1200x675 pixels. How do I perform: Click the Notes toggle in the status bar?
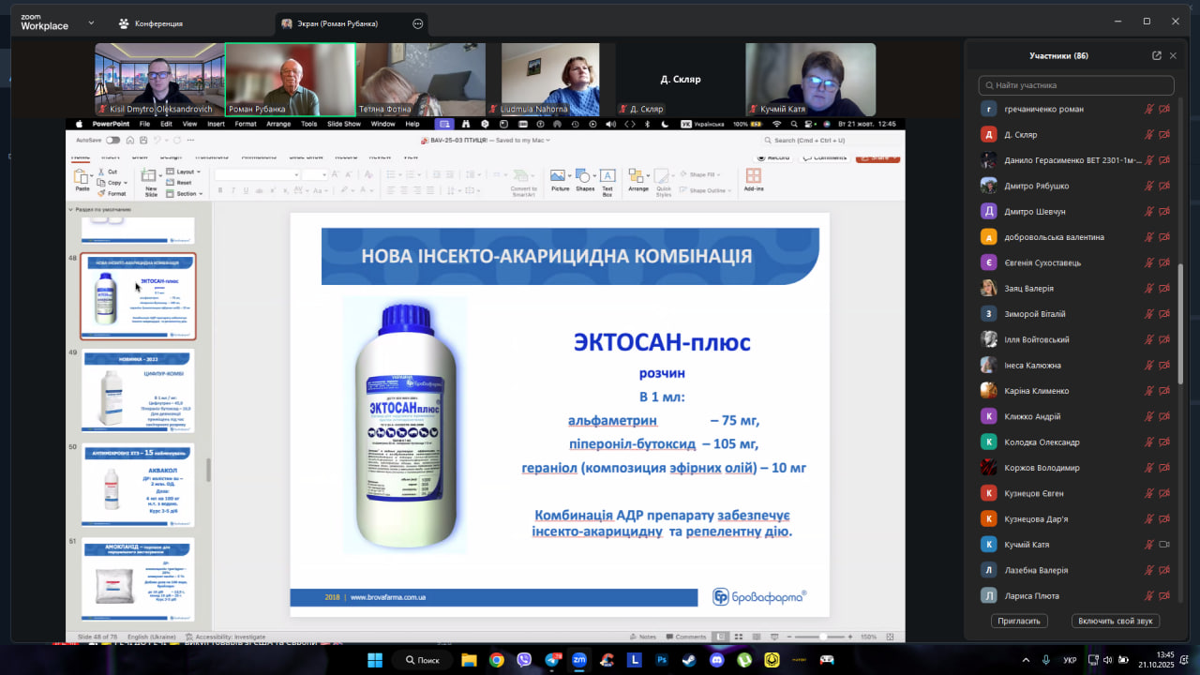coord(647,637)
